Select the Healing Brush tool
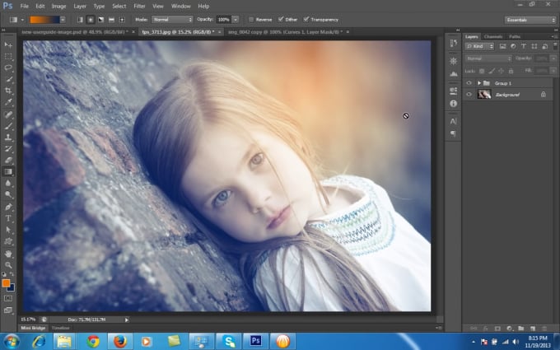 point(8,114)
